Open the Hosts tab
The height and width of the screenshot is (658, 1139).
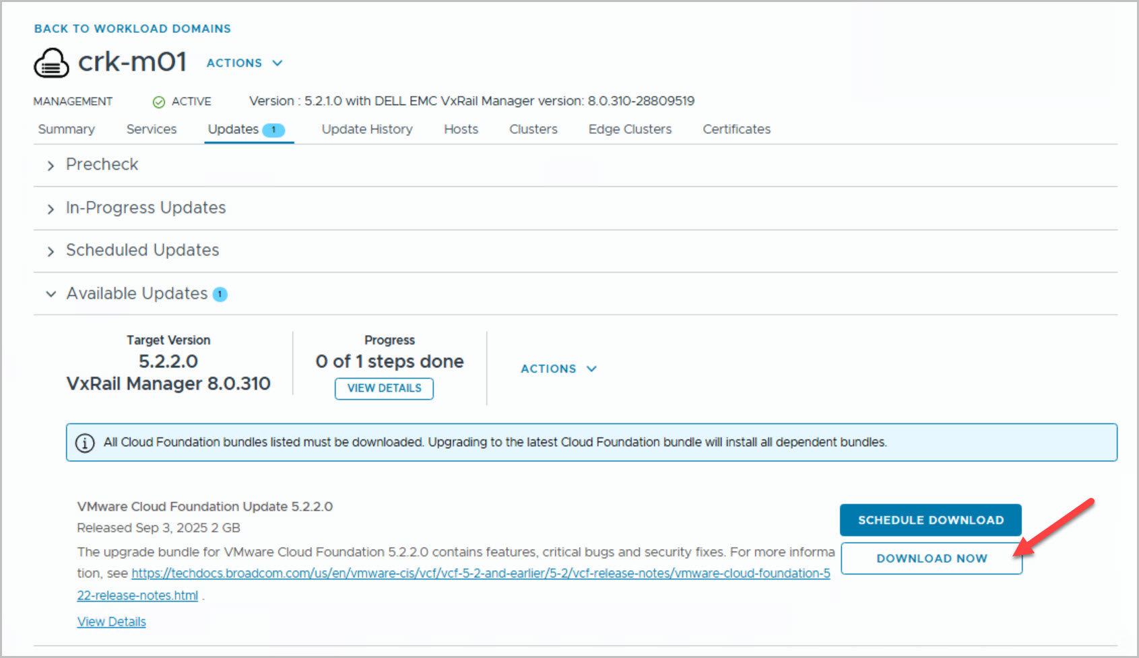(x=461, y=129)
